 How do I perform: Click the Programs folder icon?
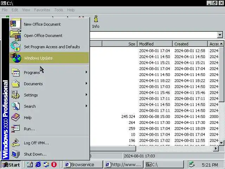point(15,72)
